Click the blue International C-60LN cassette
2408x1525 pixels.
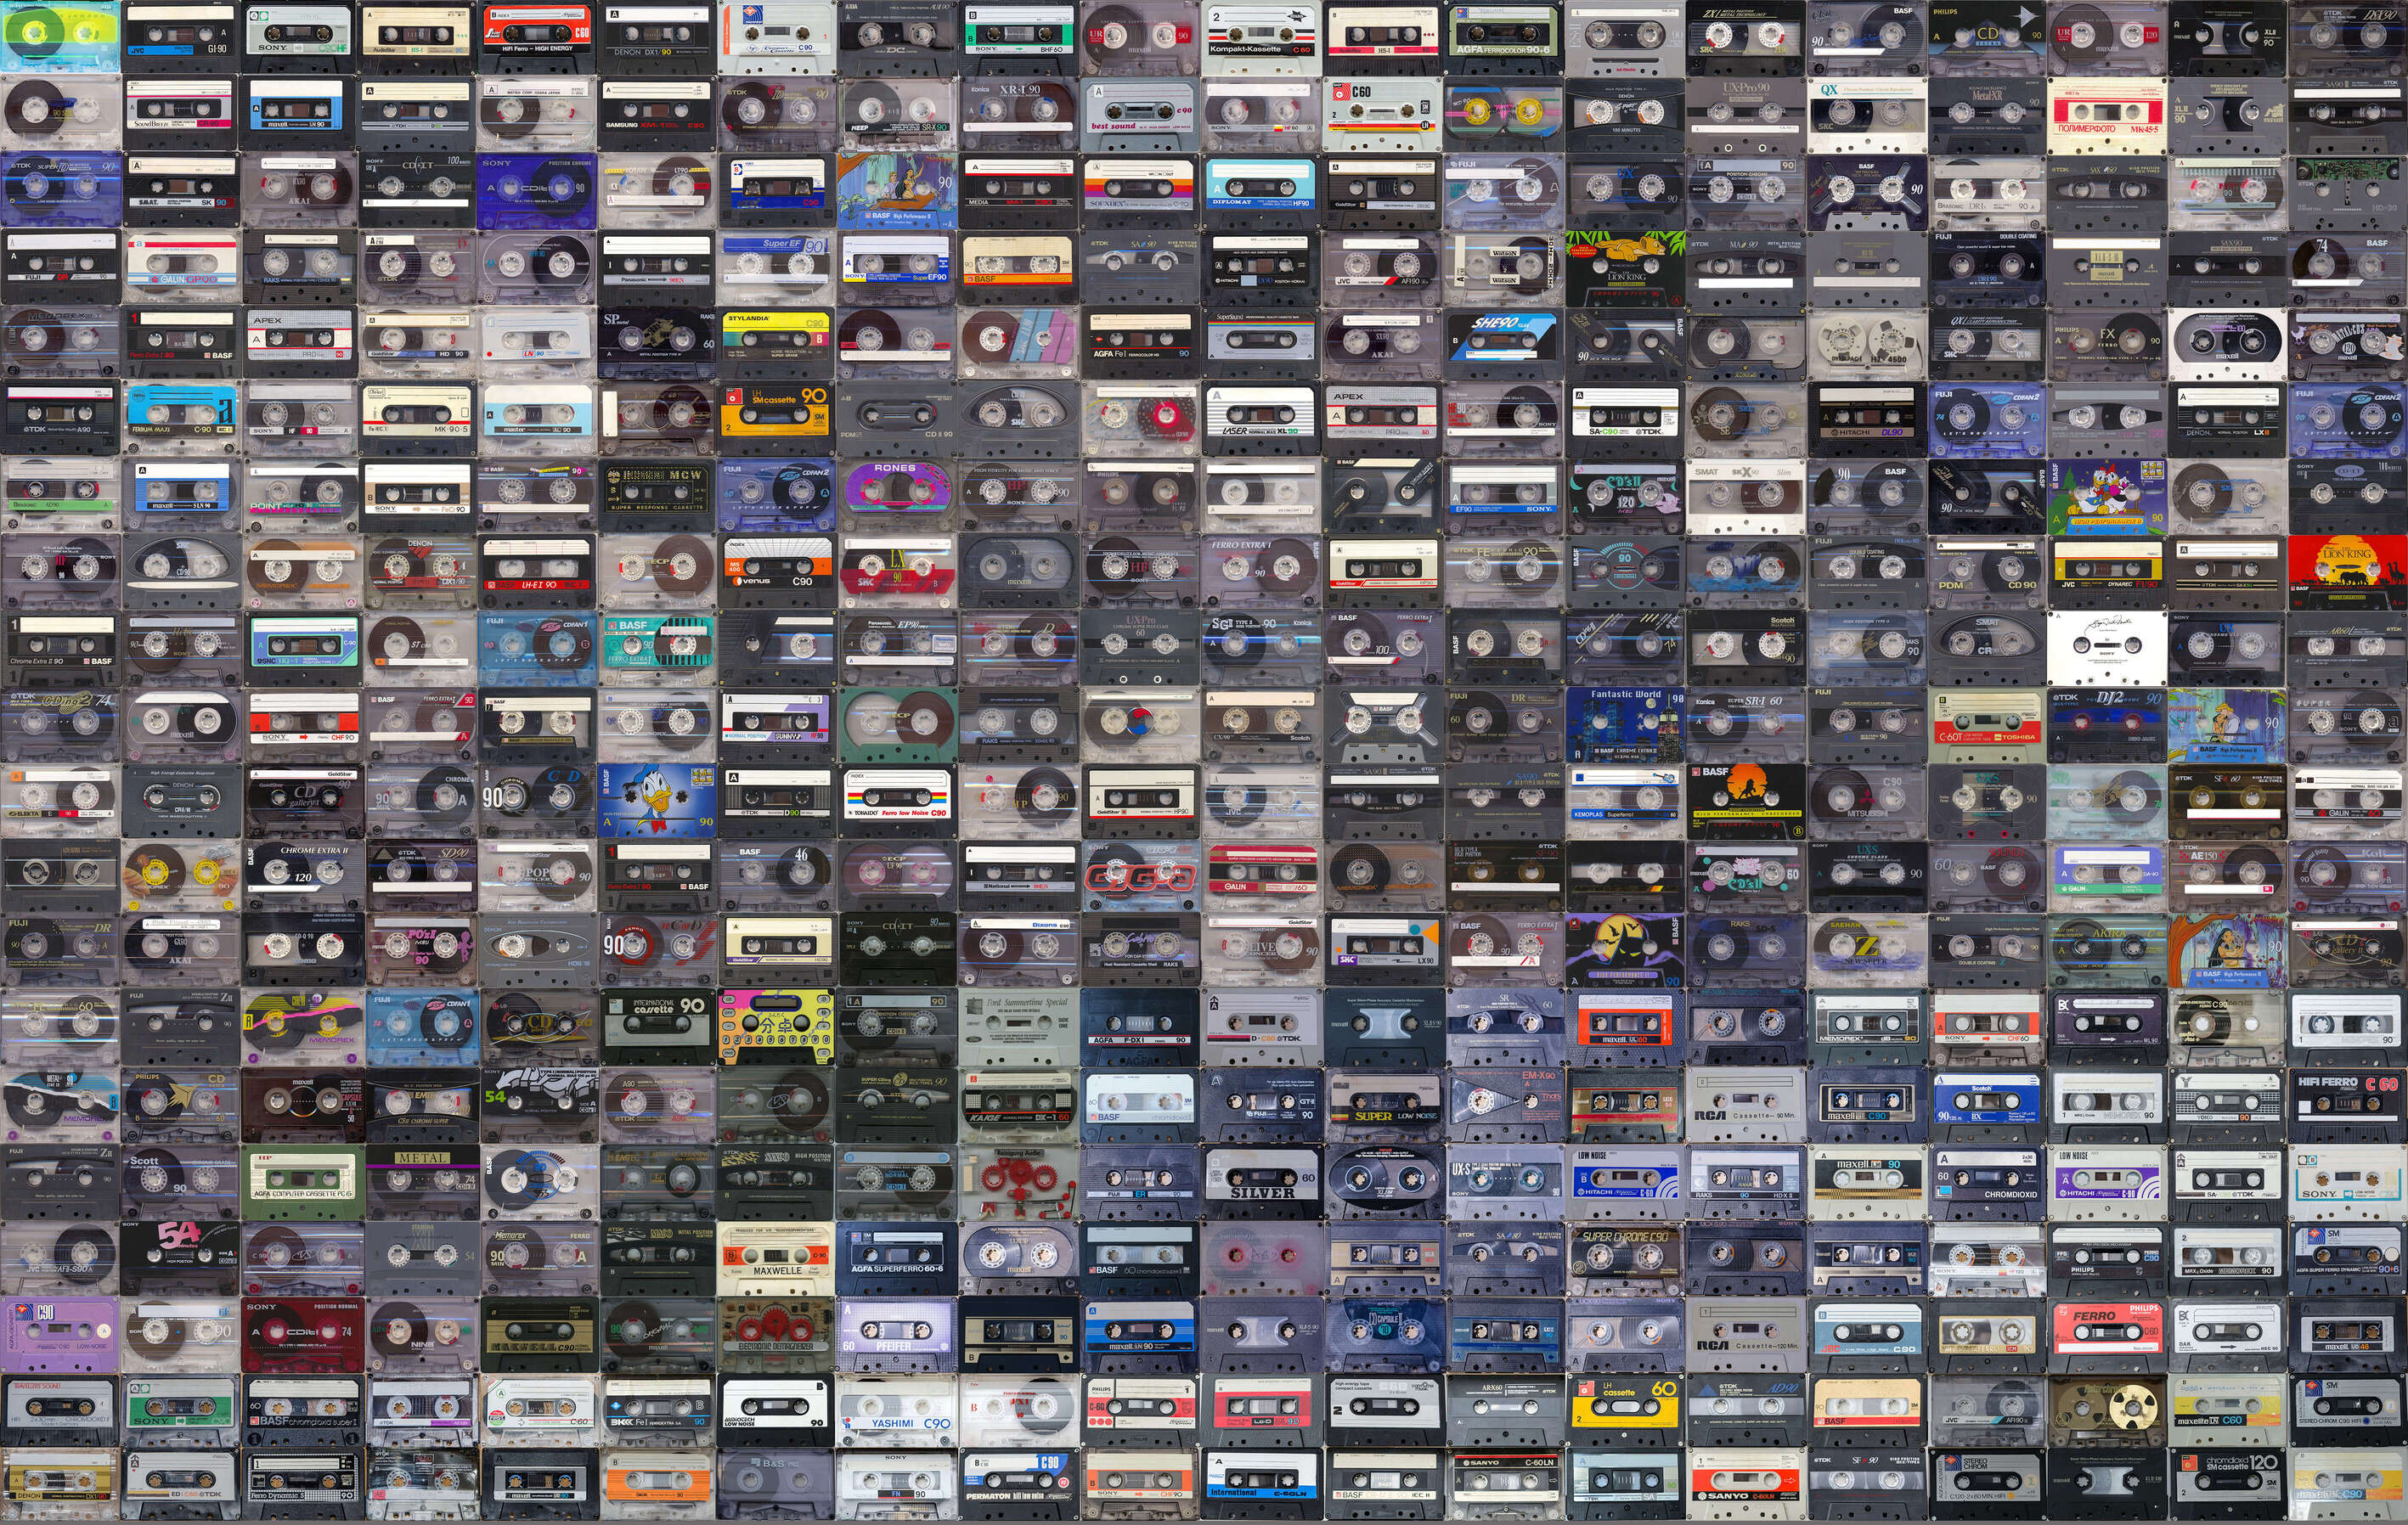click(x=1262, y=1486)
